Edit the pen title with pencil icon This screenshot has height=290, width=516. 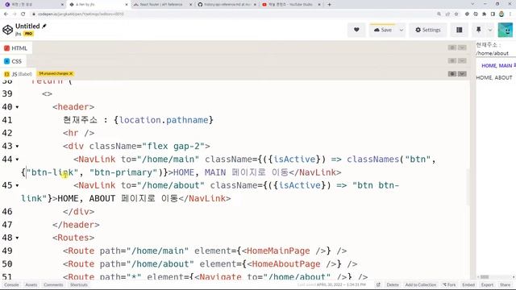44,26
